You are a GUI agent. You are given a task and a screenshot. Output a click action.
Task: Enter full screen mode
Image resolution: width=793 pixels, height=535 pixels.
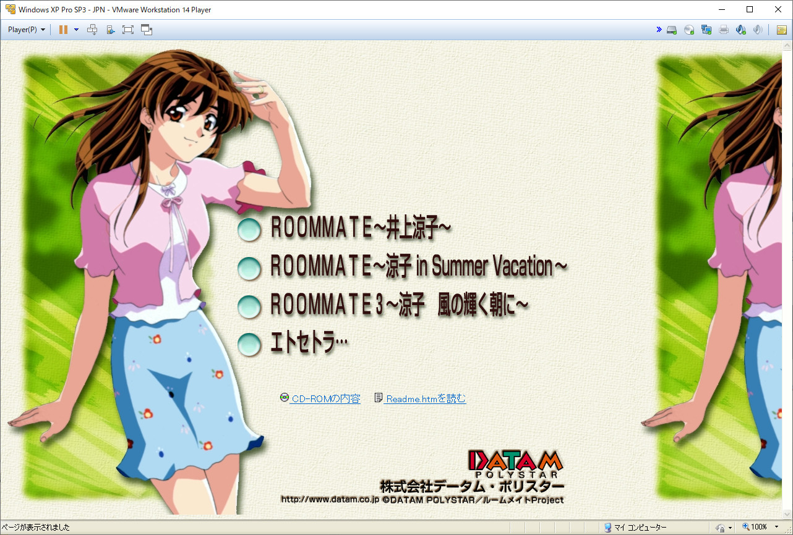(x=128, y=30)
